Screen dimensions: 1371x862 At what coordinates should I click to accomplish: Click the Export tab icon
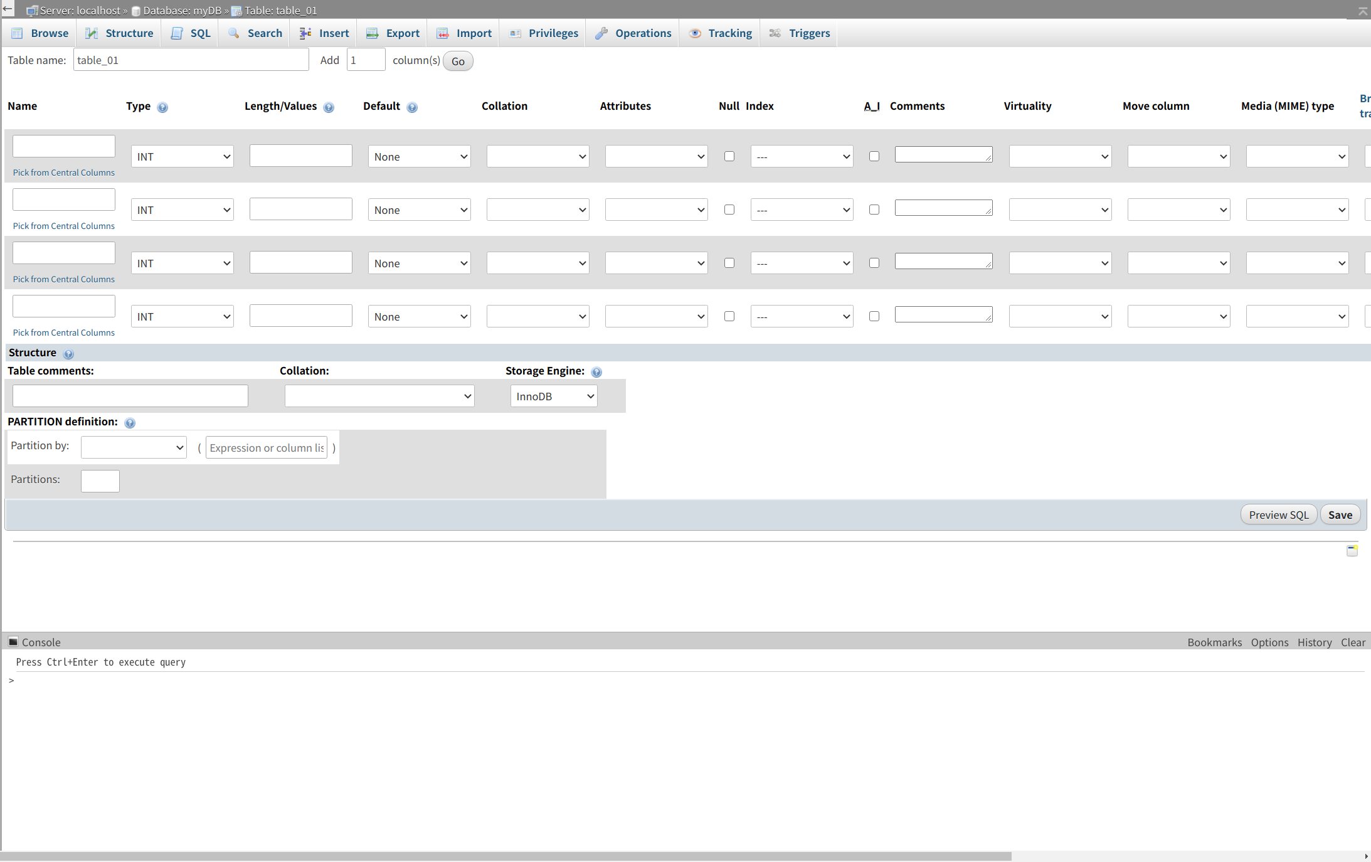point(372,33)
